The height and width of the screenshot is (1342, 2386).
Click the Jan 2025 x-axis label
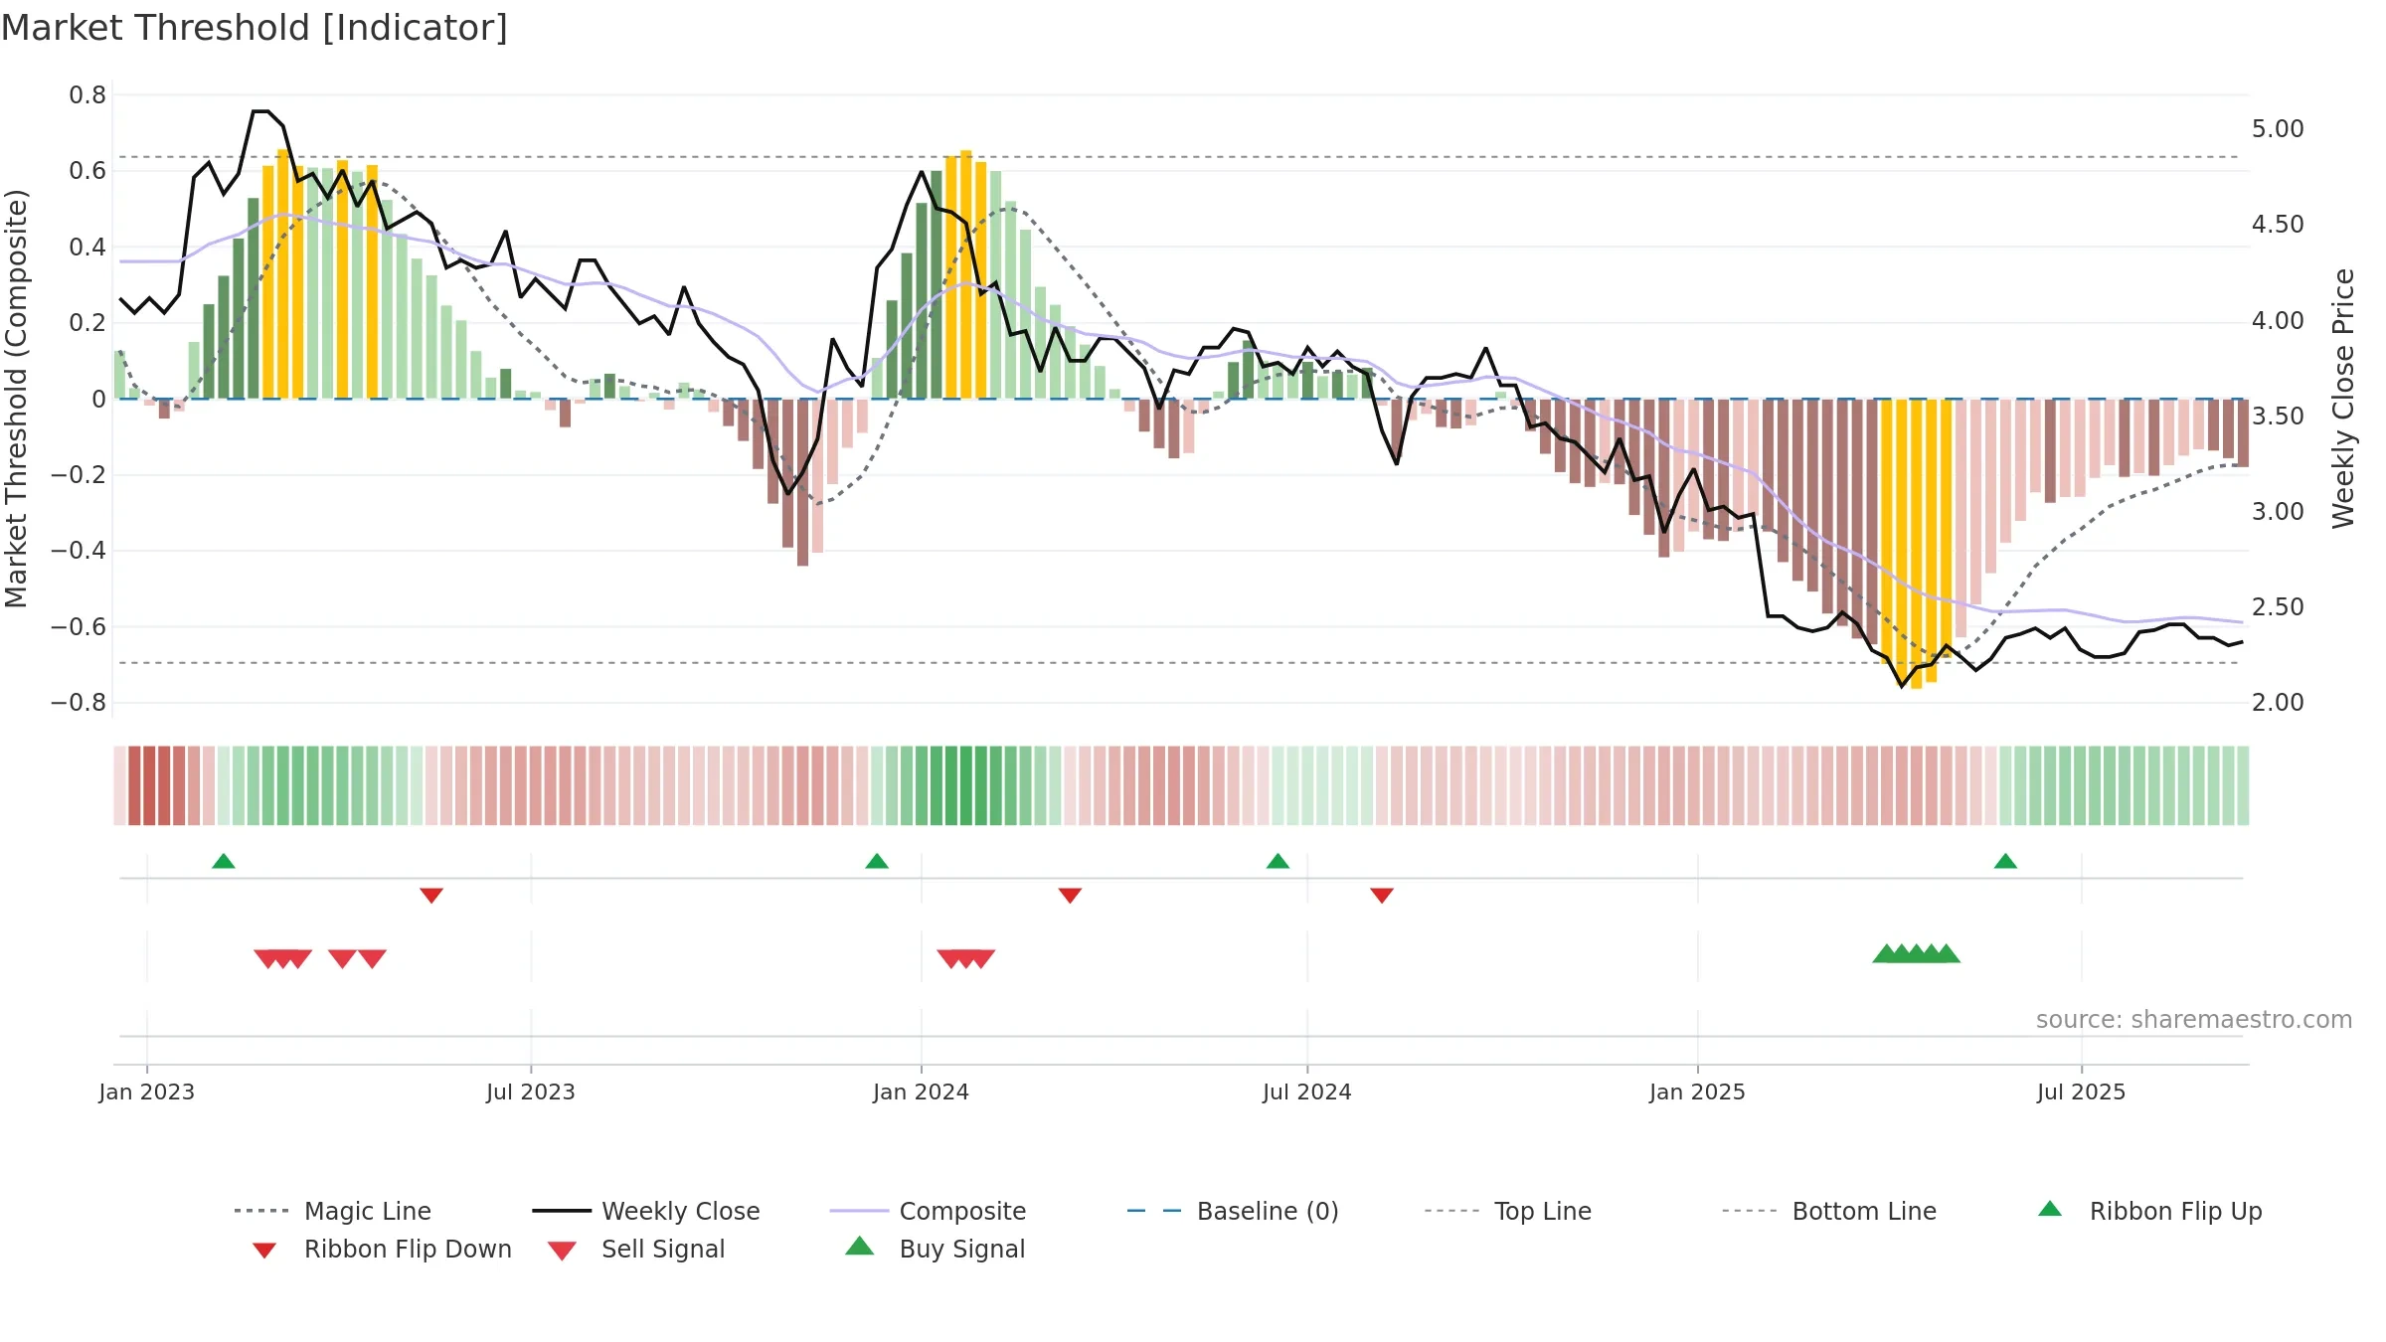pos(1698,1091)
